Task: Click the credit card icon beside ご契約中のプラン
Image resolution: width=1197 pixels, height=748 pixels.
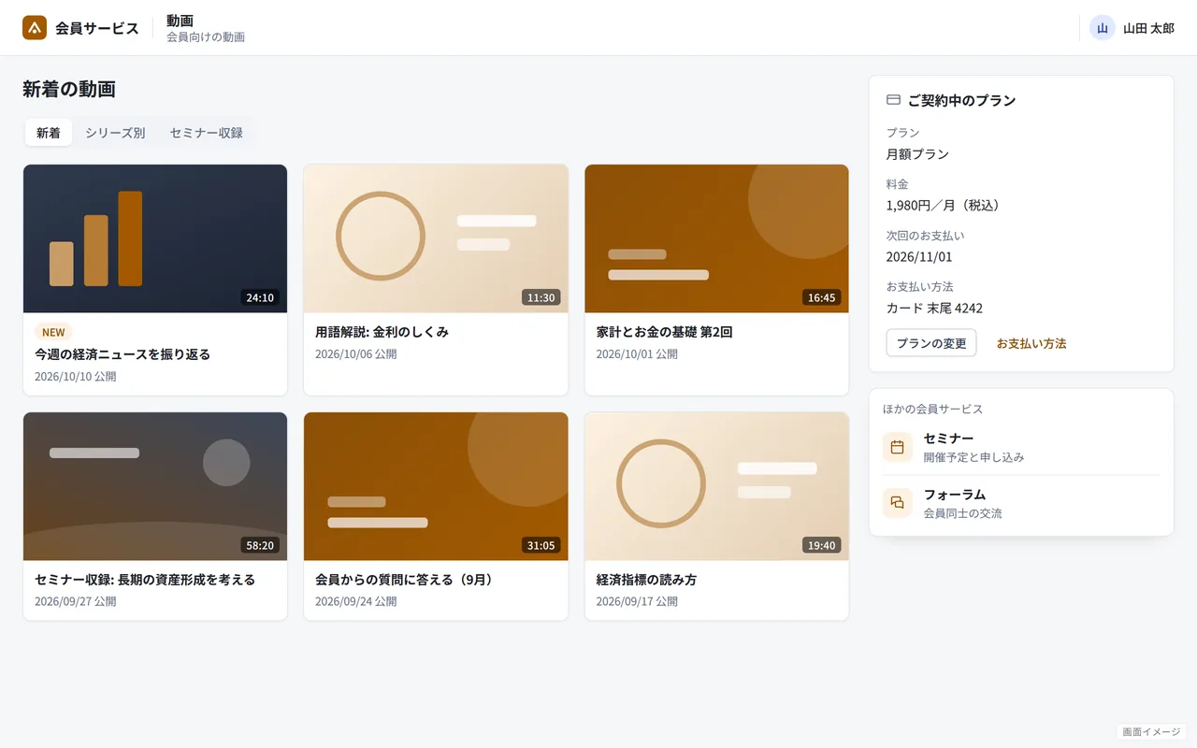Action: click(893, 100)
